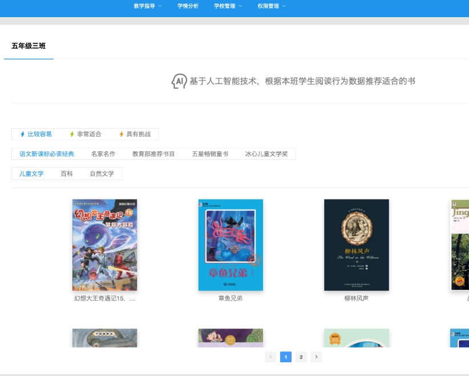Select the 教育部推荐书目 category

pos(153,154)
